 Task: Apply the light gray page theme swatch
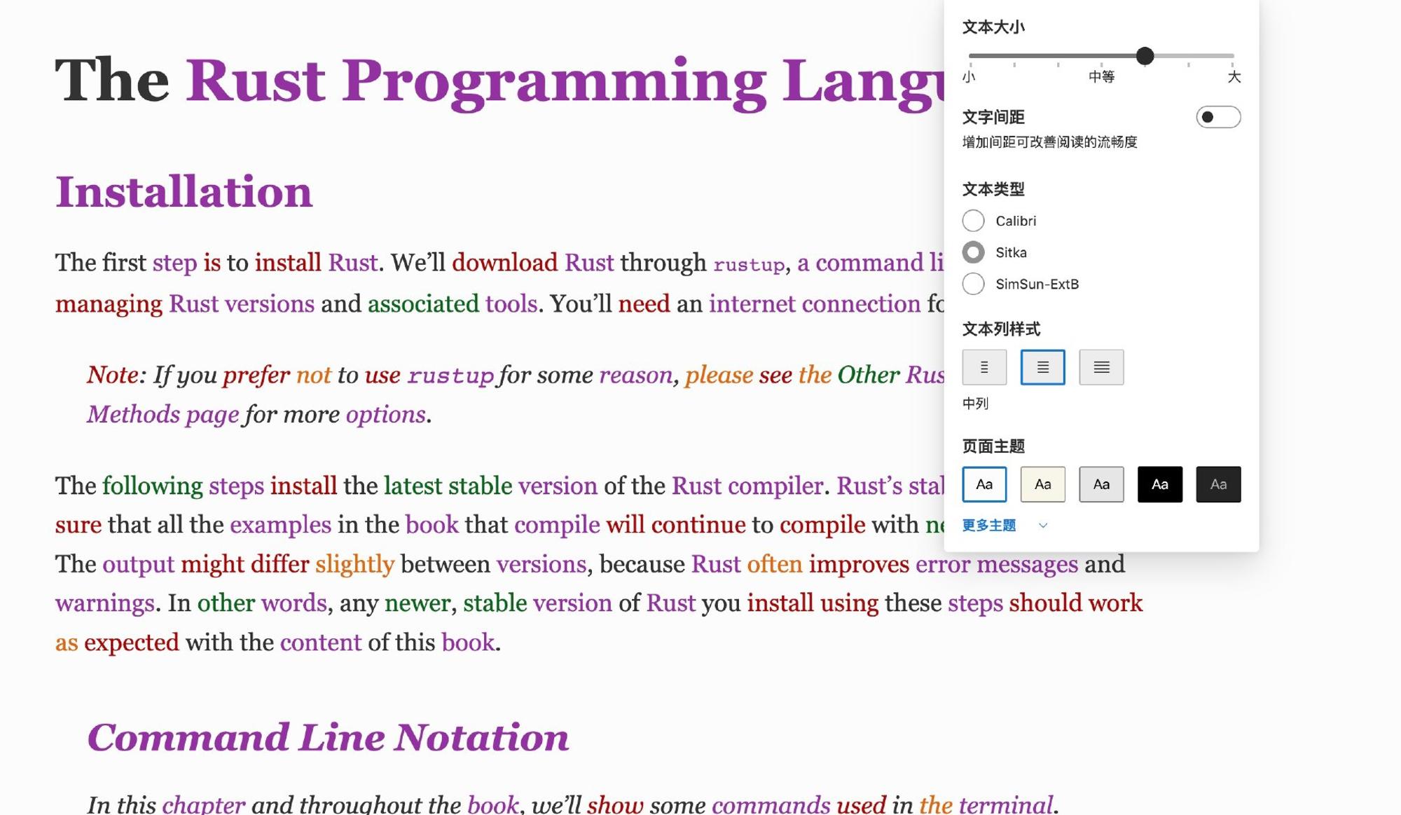coord(1101,484)
